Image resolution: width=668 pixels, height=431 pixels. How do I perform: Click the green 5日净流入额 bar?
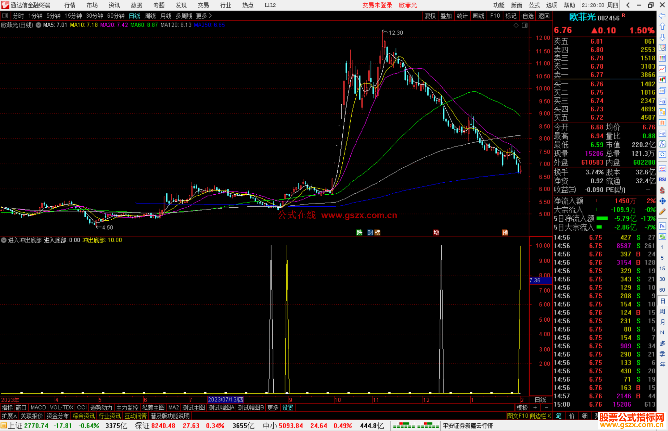[602, 218]
